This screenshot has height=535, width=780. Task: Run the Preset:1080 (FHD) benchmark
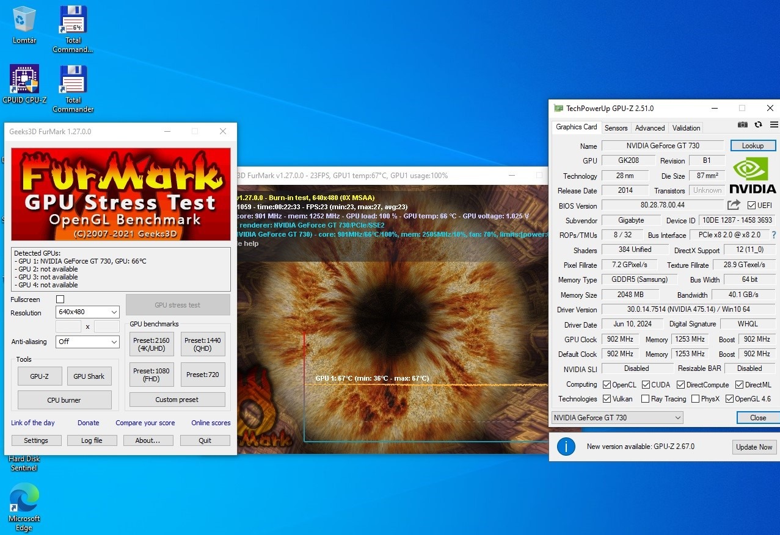coord(151,375)
